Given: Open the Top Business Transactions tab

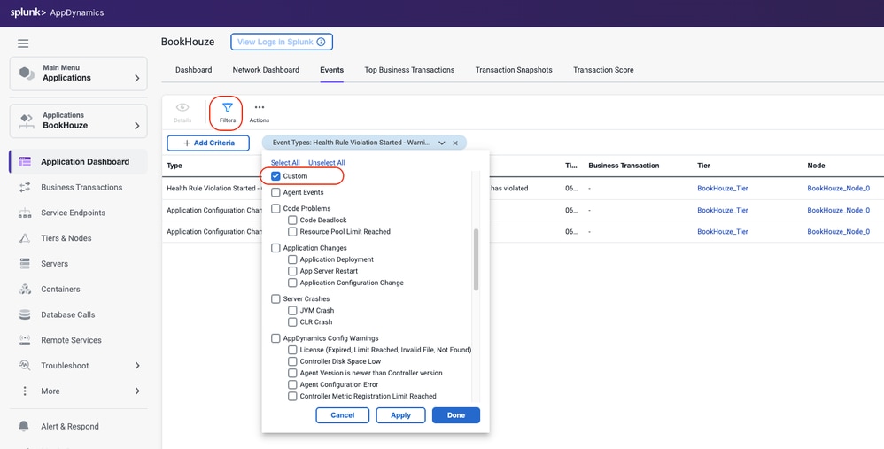Looking at the screenshot, I should point(409,70).
